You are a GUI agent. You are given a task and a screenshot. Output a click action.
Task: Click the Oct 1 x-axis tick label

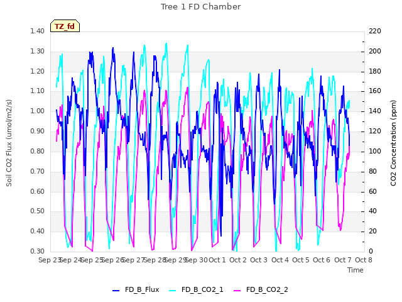(217, 260)
